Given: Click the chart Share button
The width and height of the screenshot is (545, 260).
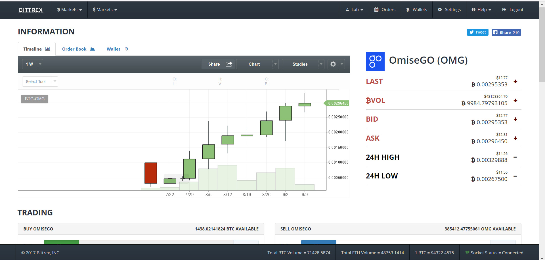Looking at the screenshot, I should (218, 64).
